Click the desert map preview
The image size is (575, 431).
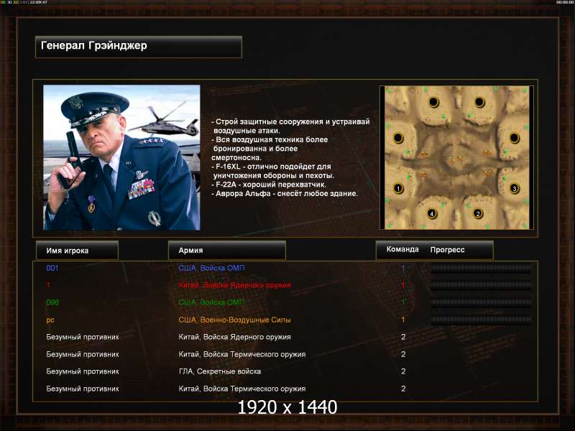[456, 157]
